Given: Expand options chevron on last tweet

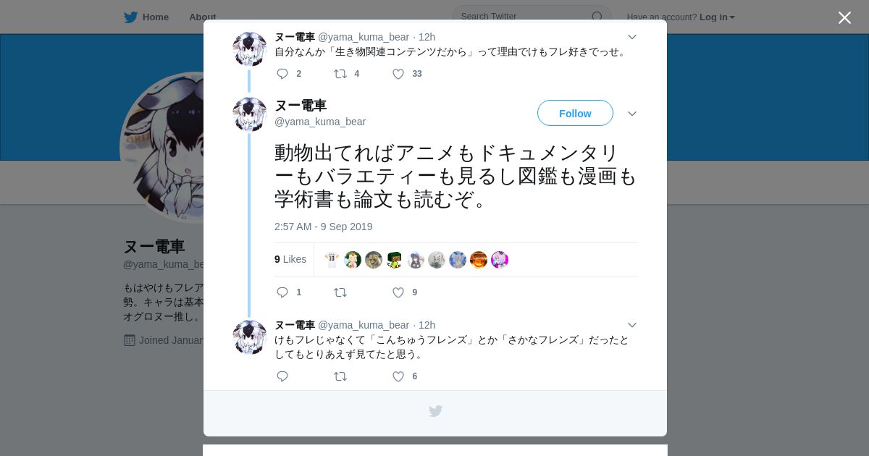Looking at the screenshot, I should point(632,325).
